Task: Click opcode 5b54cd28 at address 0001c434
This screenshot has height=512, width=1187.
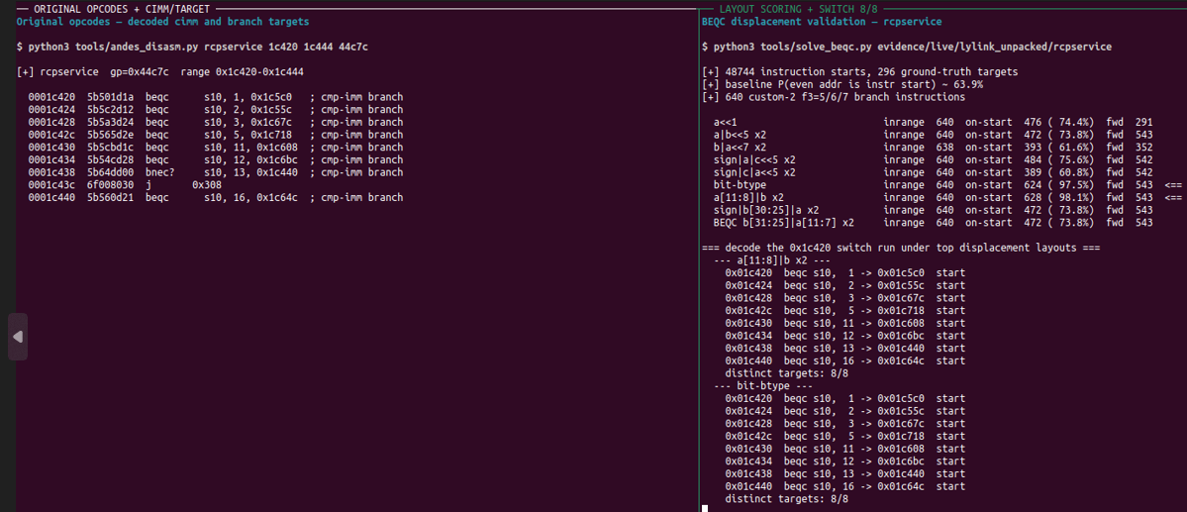Action: pyautogui.click(x=111, y=159)
